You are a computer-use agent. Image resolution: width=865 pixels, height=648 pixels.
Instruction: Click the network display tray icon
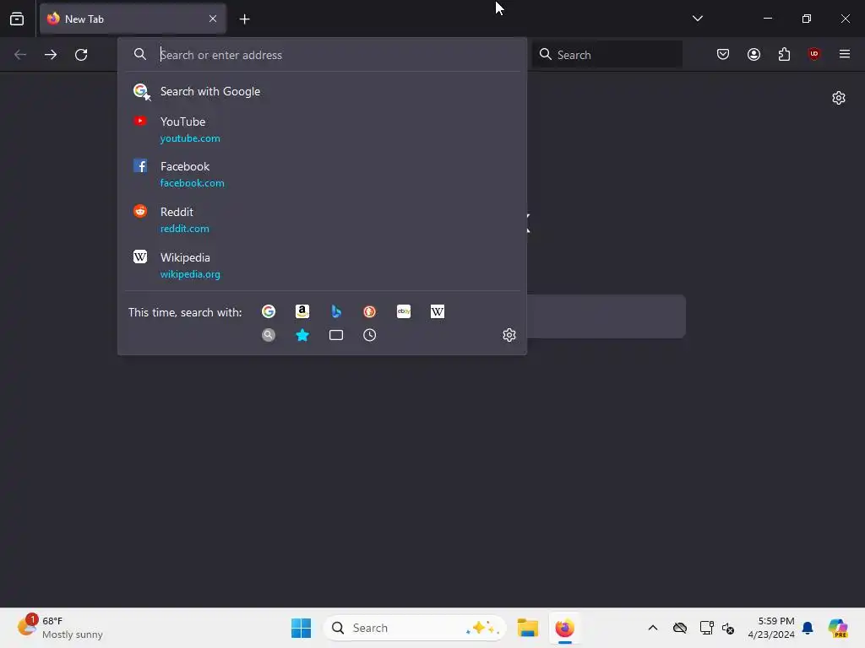click(x=706, y=628)
